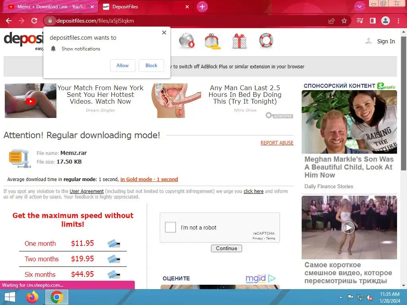Open the taskbar clock showing 11:35 AM
The width and height of the screenshot is (407, 305).
390,297
